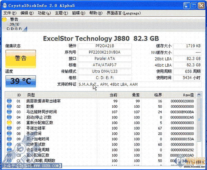Click the attribute list scrollbar thumb
Image resolution: width=207 pixels, height=170 pixels.
pos(199,119)
